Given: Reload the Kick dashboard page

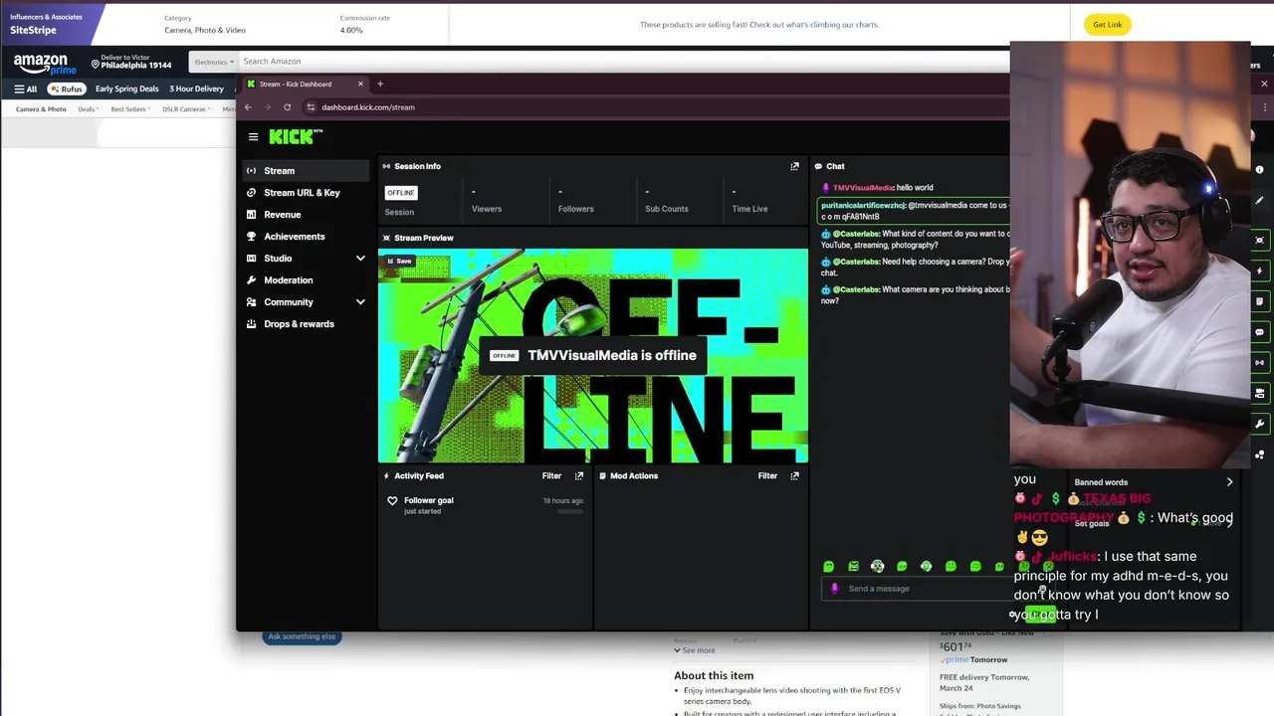Looking at the screenshot, I should pos(287,107).
